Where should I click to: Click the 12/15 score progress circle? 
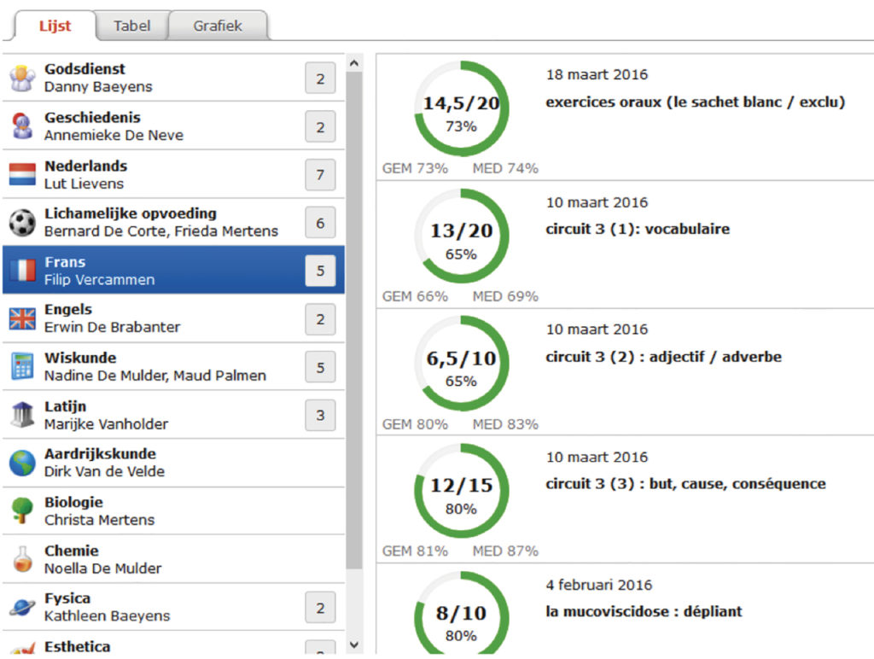tap(461, 492)
